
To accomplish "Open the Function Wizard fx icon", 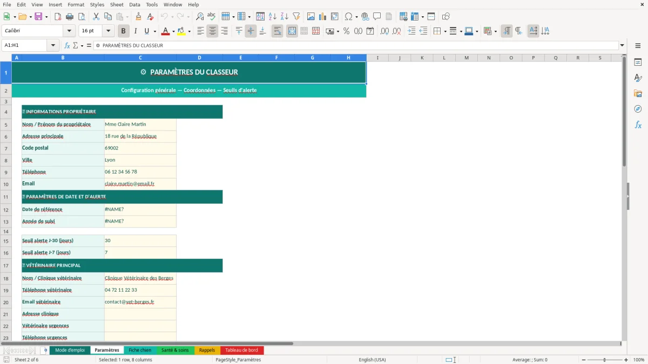I will point(67,45).
